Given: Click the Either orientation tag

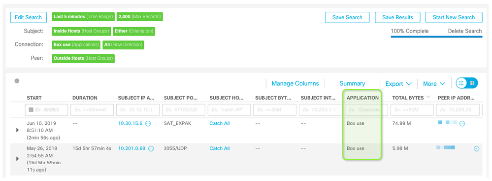Looking at the screenshot, I should point(134,31).
